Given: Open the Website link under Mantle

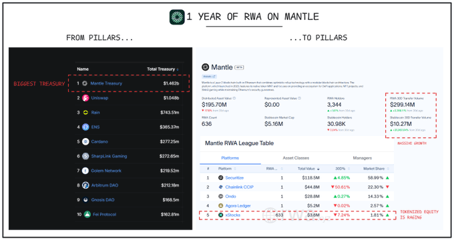Looking at the screenshot, I should [x=209, y=77].
